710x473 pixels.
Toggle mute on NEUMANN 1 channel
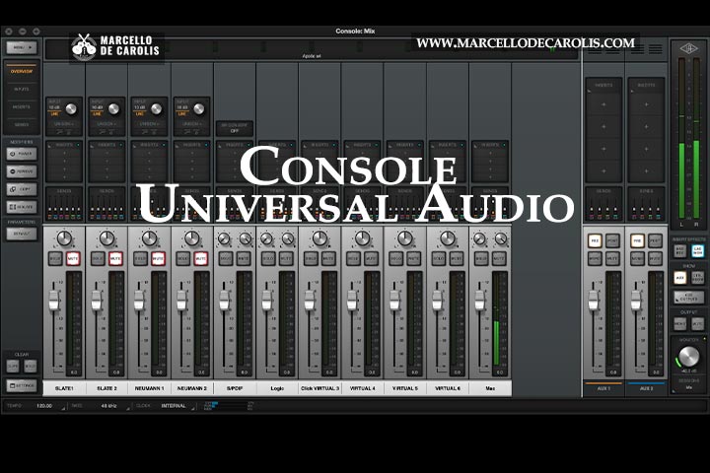pyautogui.click(x=158, y=258)
